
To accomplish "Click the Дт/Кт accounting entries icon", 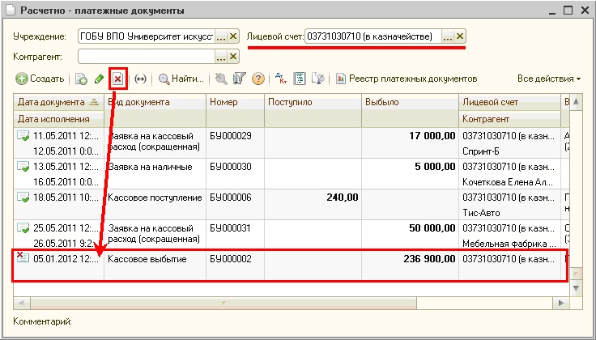I will click(x=281, y=79).
